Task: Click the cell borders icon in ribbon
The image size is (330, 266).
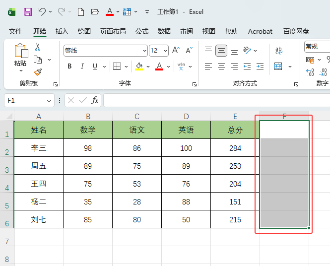Action: click(117, 66)
